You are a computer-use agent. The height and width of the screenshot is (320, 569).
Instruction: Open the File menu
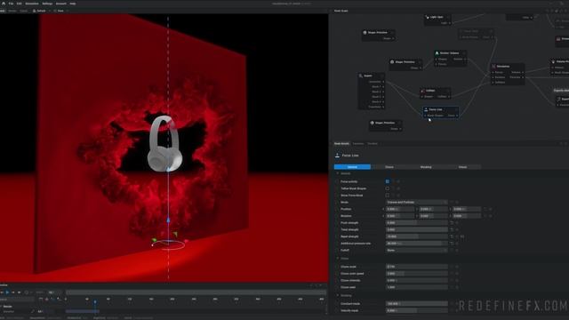11,4
